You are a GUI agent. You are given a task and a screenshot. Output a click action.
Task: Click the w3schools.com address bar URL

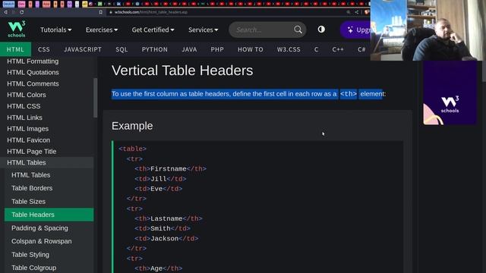pyautogui.click(x=151, y=12)
